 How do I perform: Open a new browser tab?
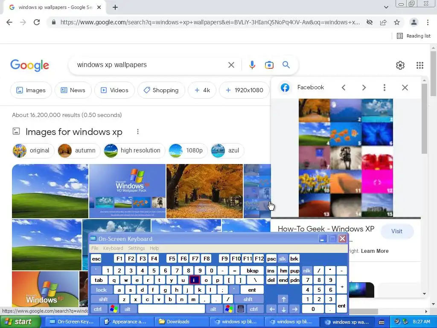click(115, 8)
